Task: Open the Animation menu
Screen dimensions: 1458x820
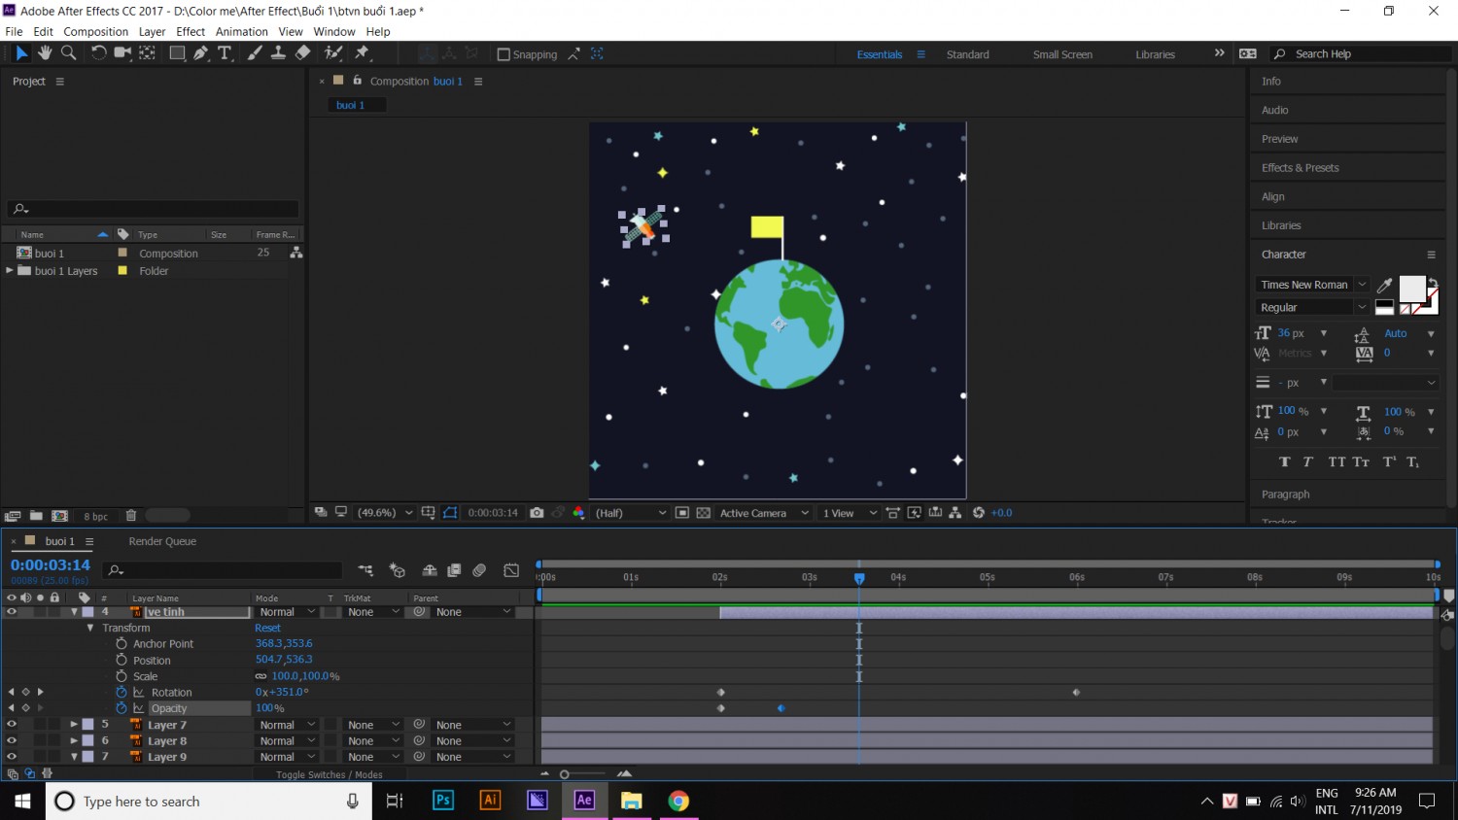Action: point(241,31)
